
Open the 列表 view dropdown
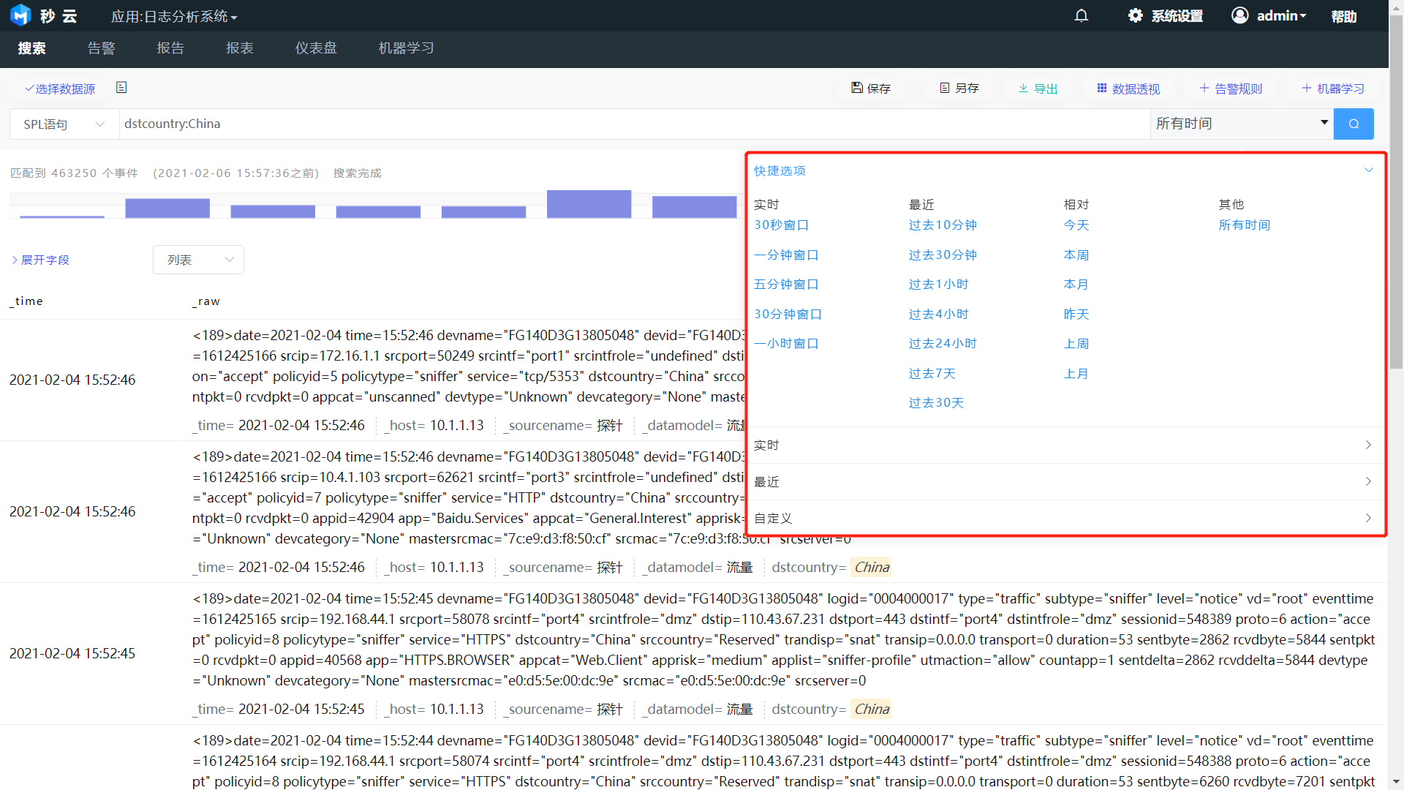[198, 260]
